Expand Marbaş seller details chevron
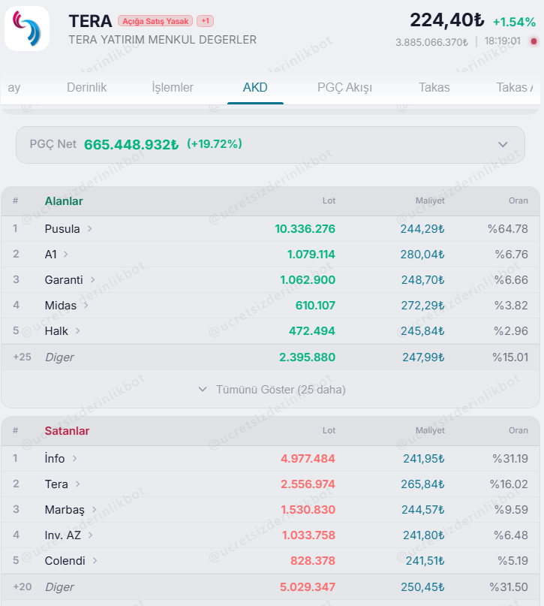Viewport: 544px width, 606px height. pyautogui.click(x=95, y=509)
